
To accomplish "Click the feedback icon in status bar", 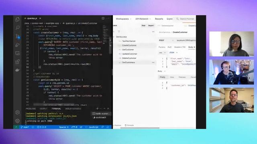I will [102, 127].
